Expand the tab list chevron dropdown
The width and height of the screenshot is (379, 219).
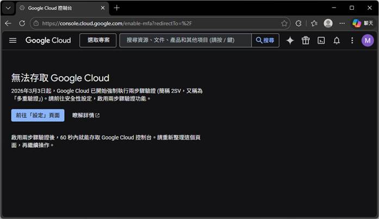click(8, 8)
